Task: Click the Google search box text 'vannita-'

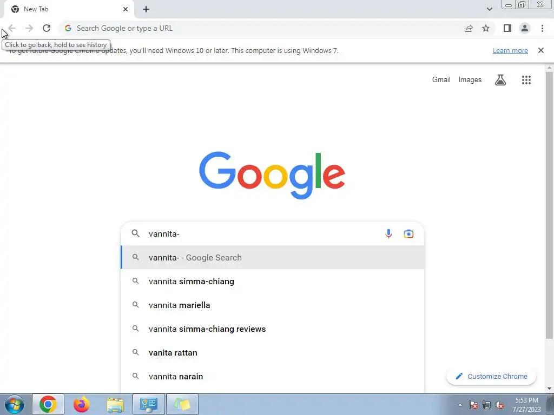Action: click(164, 234)
